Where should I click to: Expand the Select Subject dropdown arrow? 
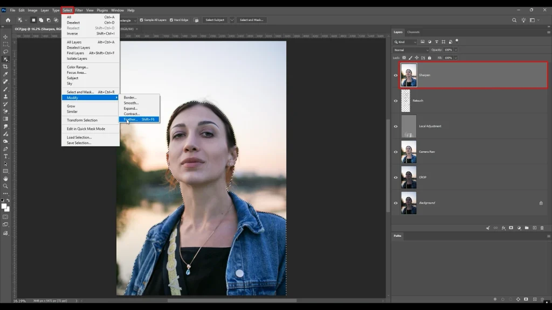click(x=232, y=20)
